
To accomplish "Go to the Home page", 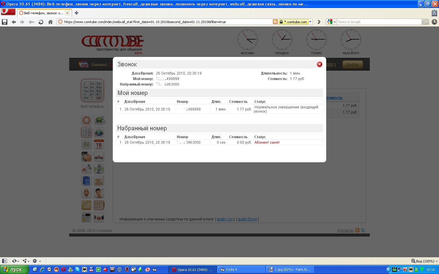I will click(x=51, y=22).
